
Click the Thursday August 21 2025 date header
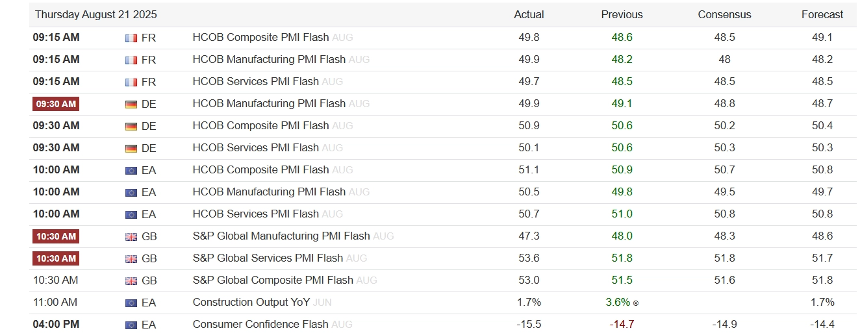pos(96,15)
